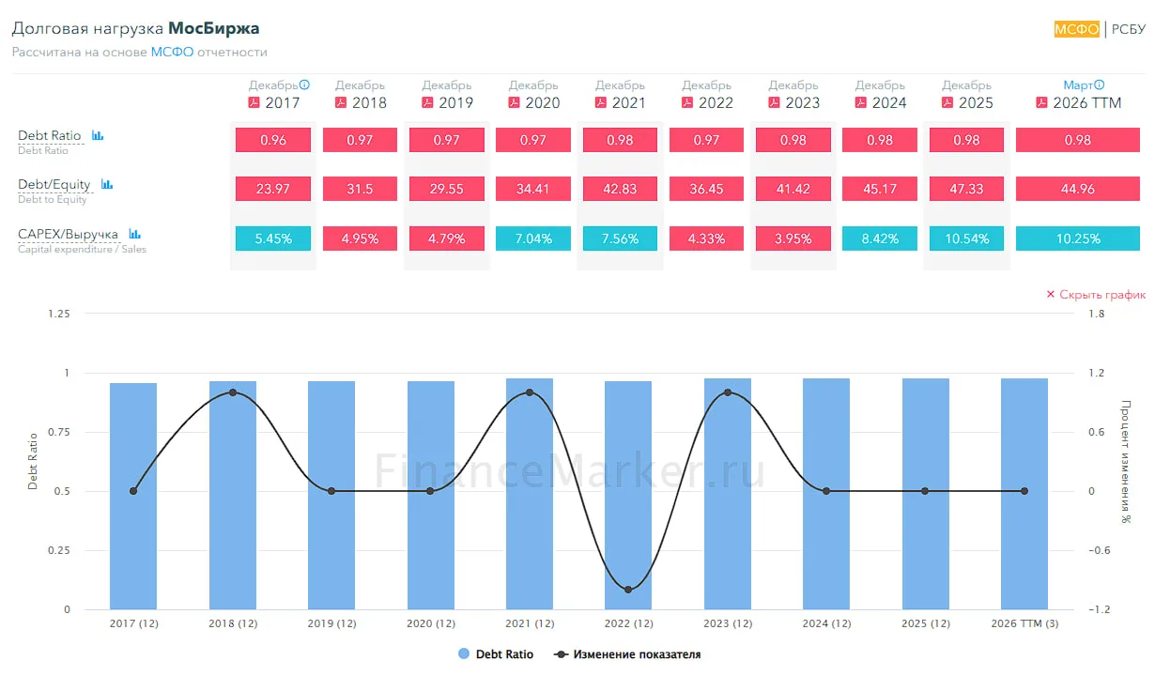Hide chart via Скрыть график link
This screenshot has height=676, width=1155.
[1096, 294]
